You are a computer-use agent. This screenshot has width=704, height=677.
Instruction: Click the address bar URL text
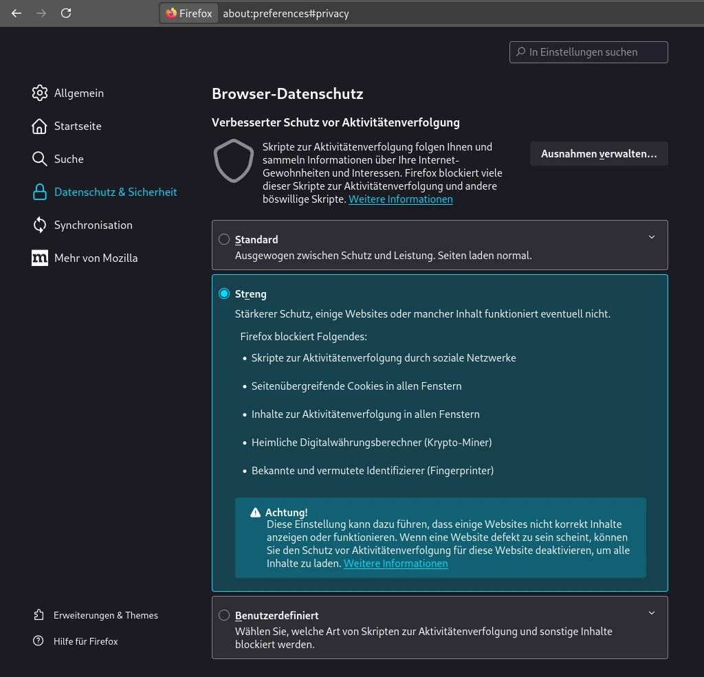(286, 13)
